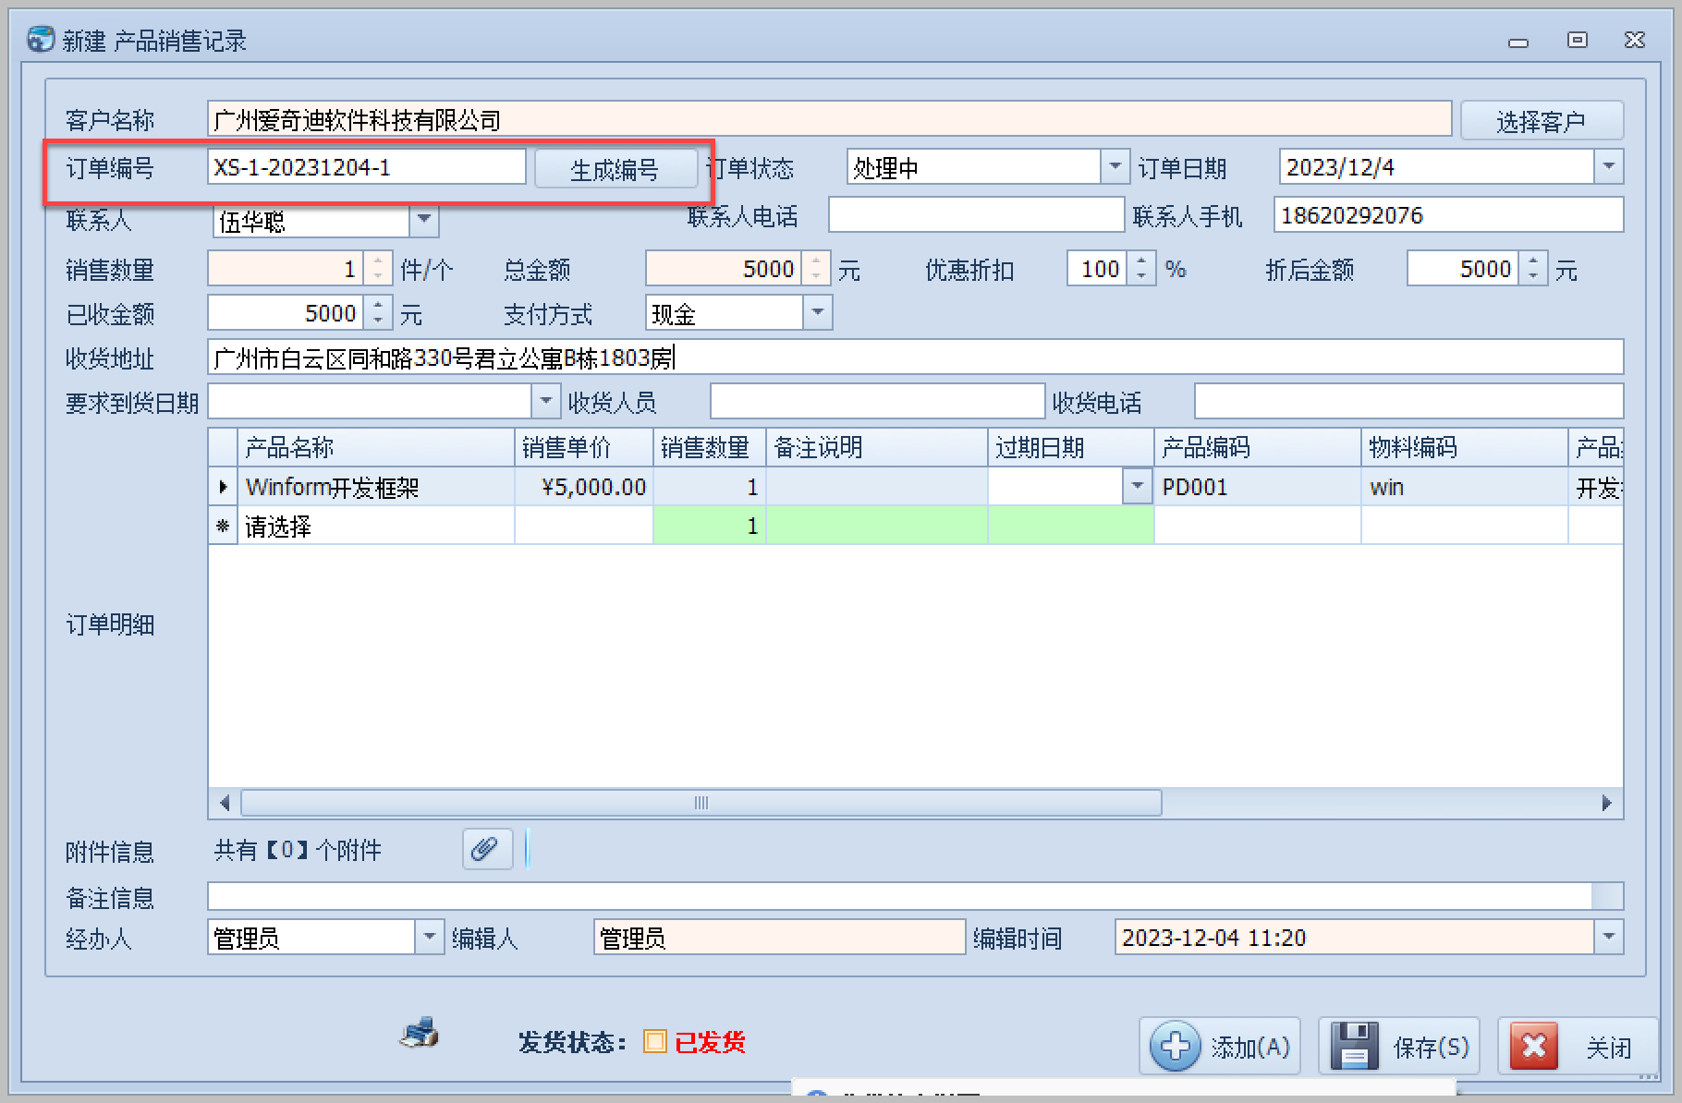Image resolution: width=1682 pixels, height=1103 pixels.
Task: Click the 请选择 new row cell
Action: click(x=376, y=526)
